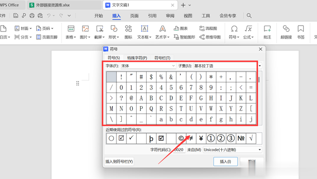Image resolution: width=317 pixels, height=179 pixels.
Task: Click the 书签 bookmark tool
Action: pos(301,32)
